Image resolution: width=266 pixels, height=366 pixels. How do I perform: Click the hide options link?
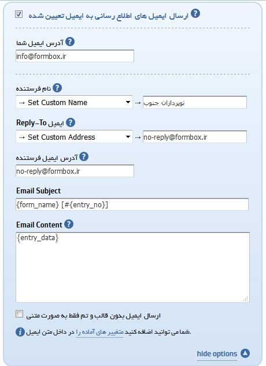pyautogui.click(x=217, y=354)
